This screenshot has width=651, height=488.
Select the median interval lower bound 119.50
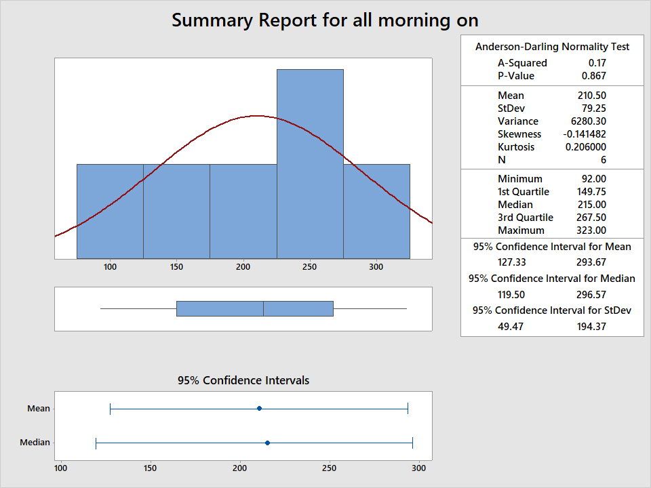(511, 295)
